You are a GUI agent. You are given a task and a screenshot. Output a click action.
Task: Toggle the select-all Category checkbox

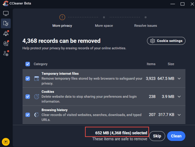click(28, 64)
